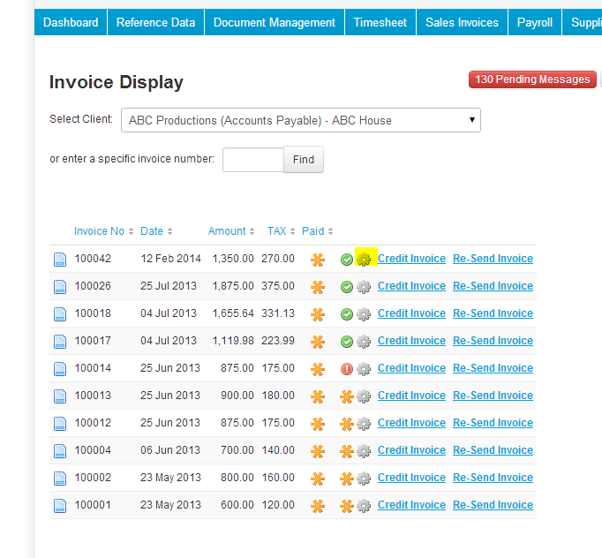Sort table by Amount column
Image resolution: width=602 pixels, height=558 pixels.
click(231, 231)
